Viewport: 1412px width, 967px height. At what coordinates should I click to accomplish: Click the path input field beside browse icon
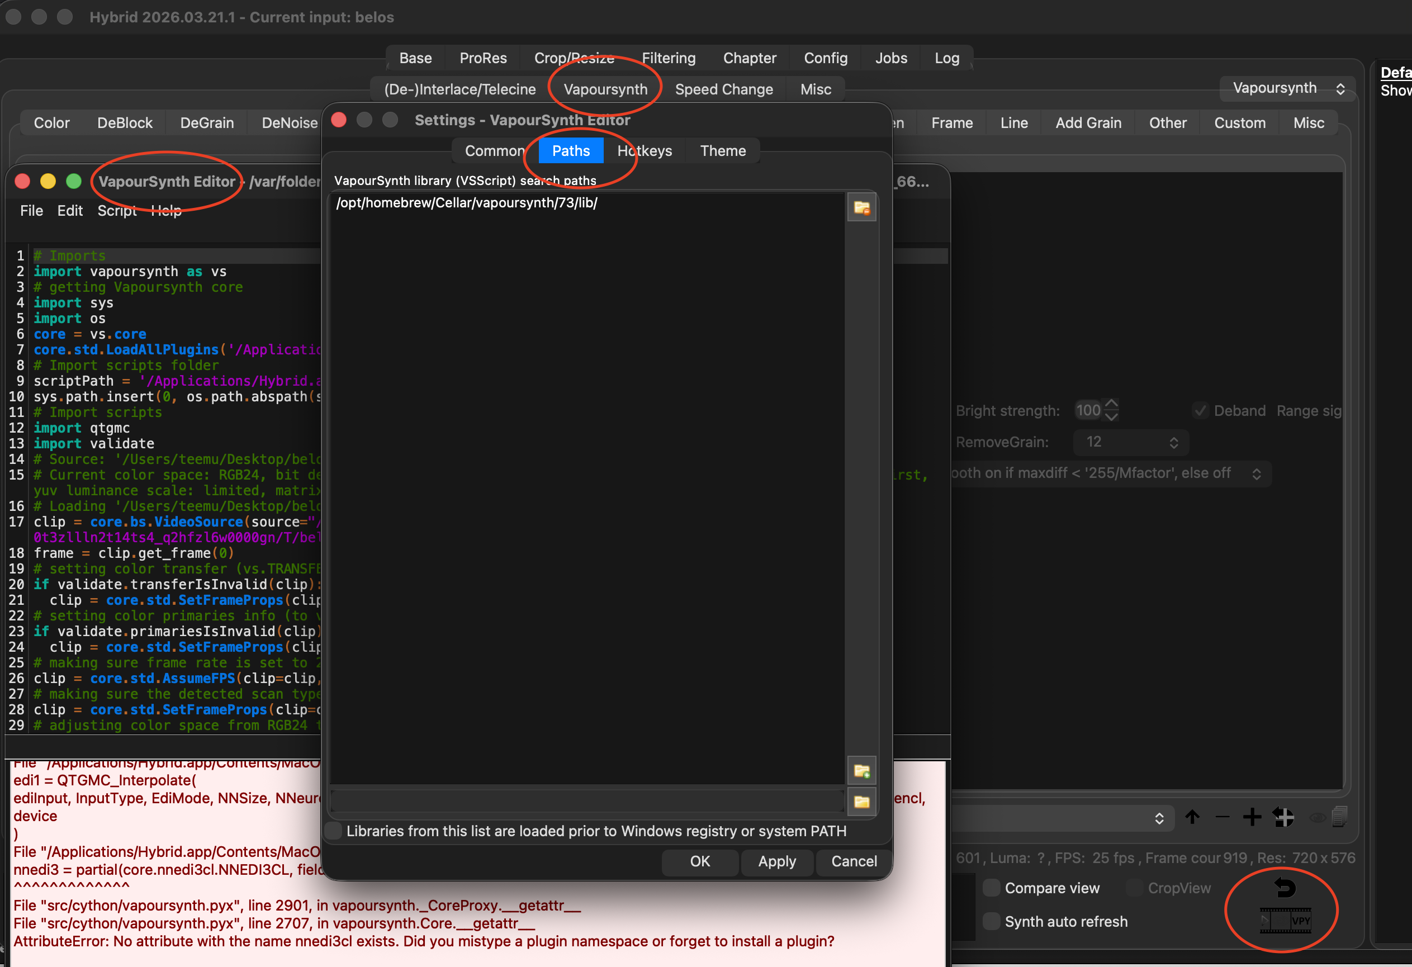point(587,802)
